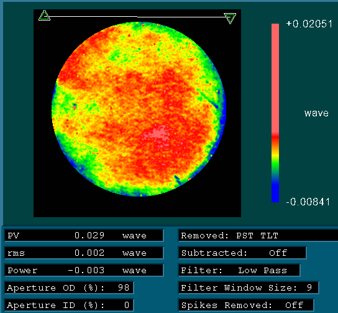Click the white slice line between markers
The image size is (338, 313).
pos(137,16)
